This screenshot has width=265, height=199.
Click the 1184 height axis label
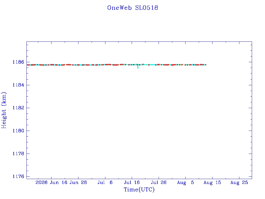[x=18, y=85]
